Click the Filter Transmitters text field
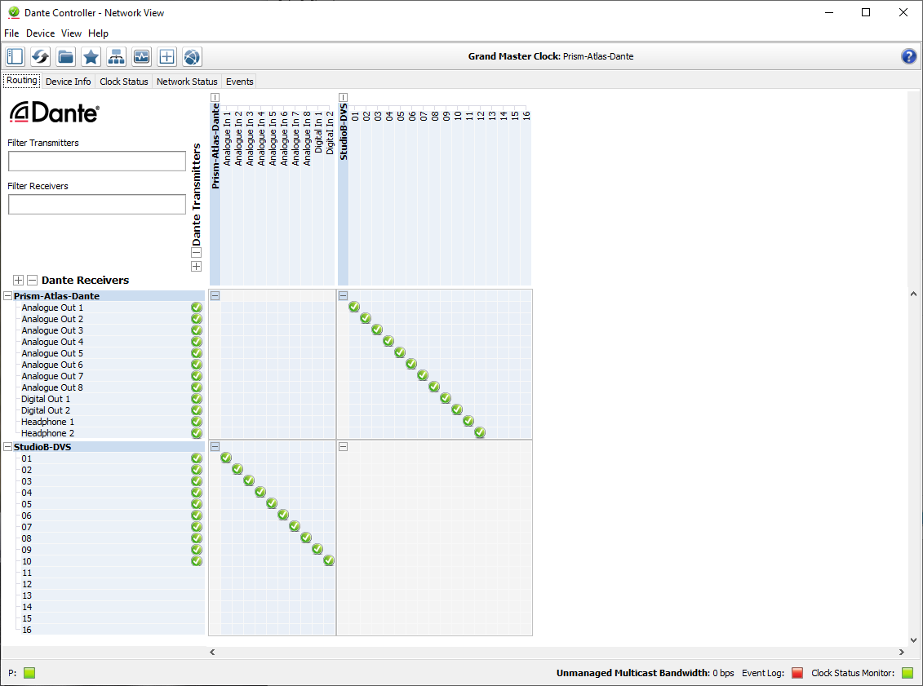 [97, 162]
